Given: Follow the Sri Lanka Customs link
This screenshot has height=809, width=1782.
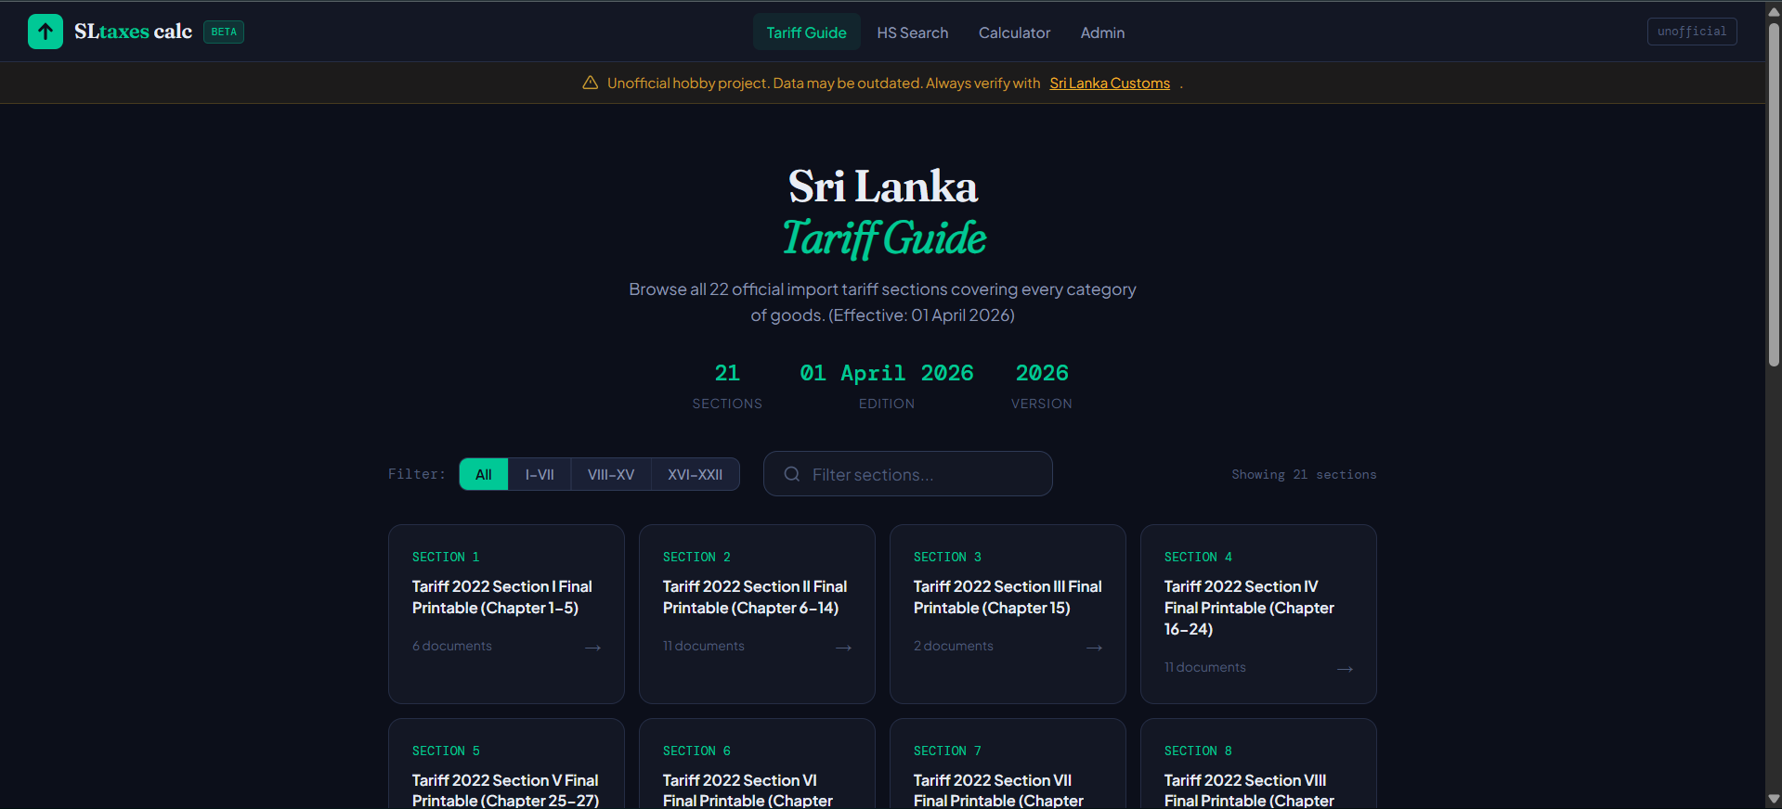Looking at the screenshot, I should point(1110,83).
